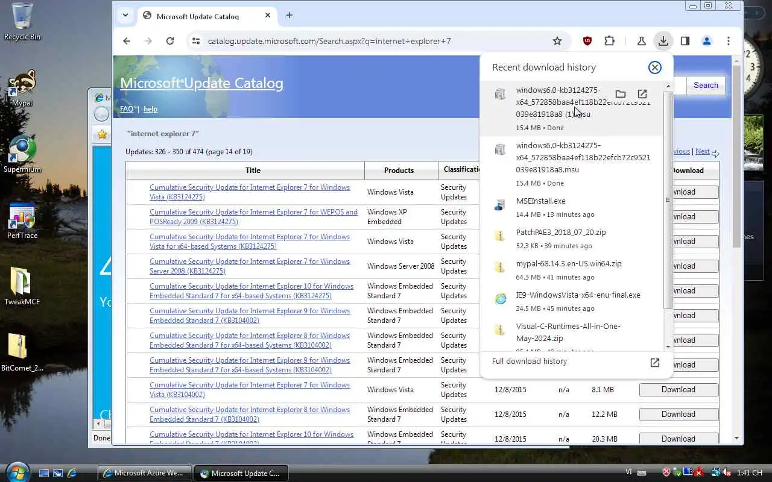Launch Mypal from the desktop
The image size is (772, 482).
(x=22, y=88)
